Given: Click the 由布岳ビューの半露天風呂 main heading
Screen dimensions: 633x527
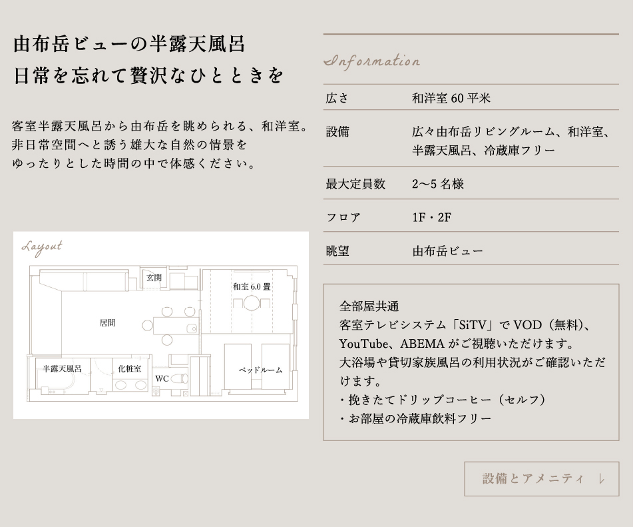Looking at the screenshot, I should pos(130,45).
